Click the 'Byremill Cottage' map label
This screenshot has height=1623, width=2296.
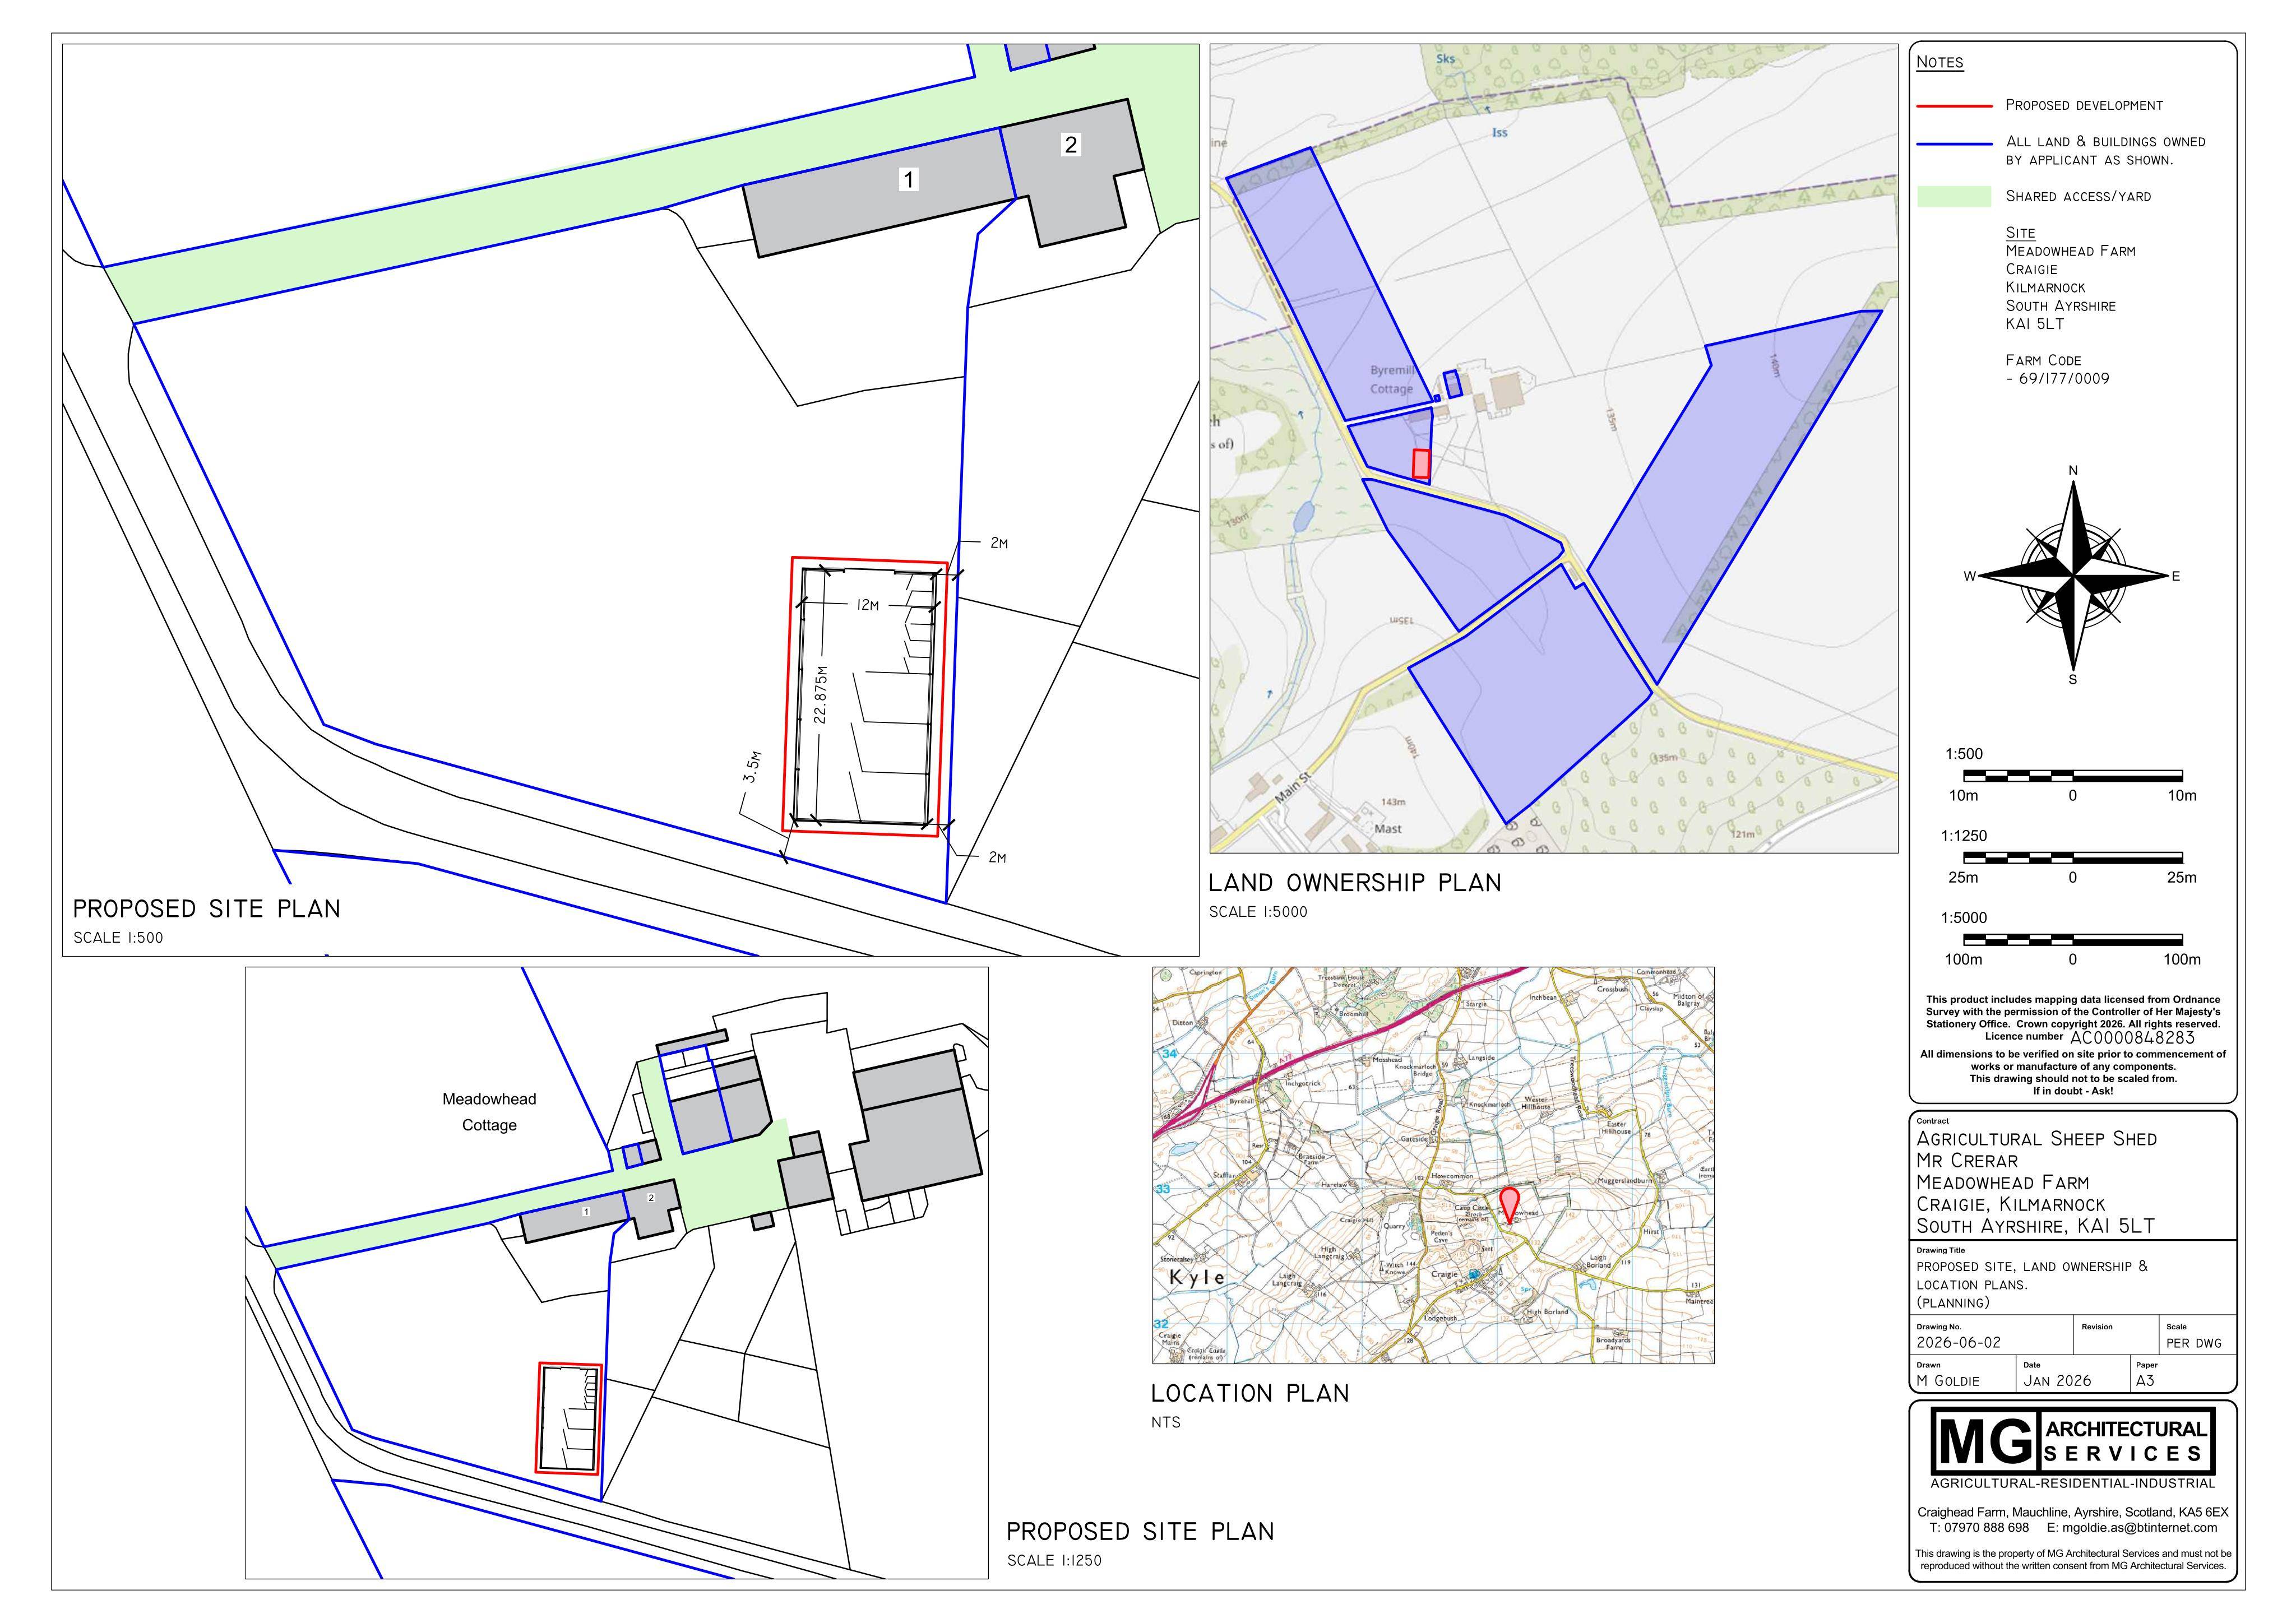pos(1392,379)
